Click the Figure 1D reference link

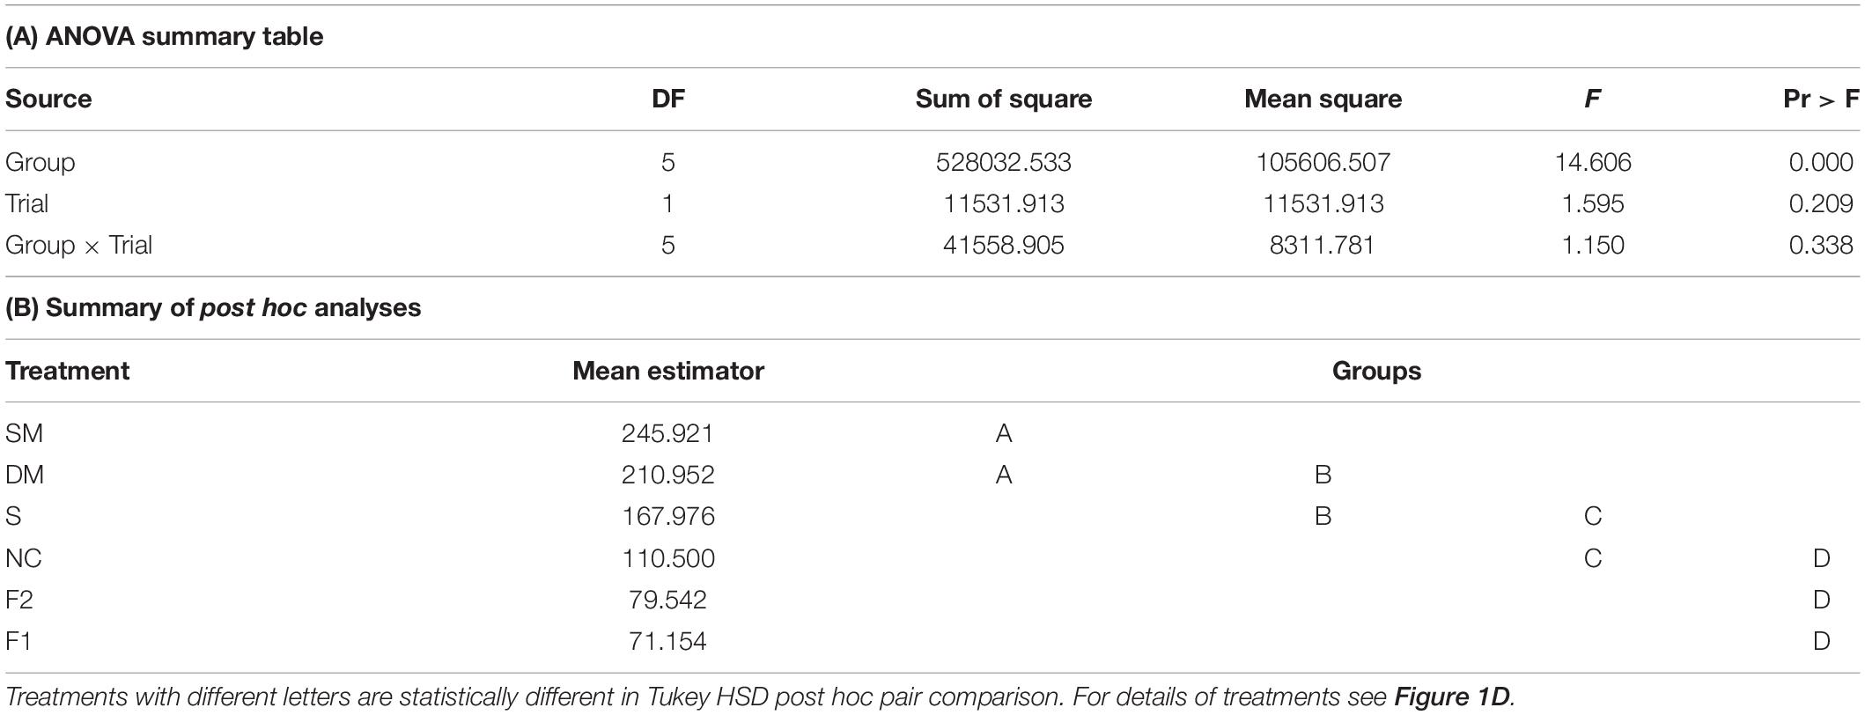click(x=1452, y=697)
